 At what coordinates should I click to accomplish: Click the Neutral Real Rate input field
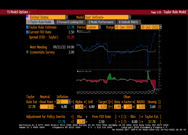[47, 107]
